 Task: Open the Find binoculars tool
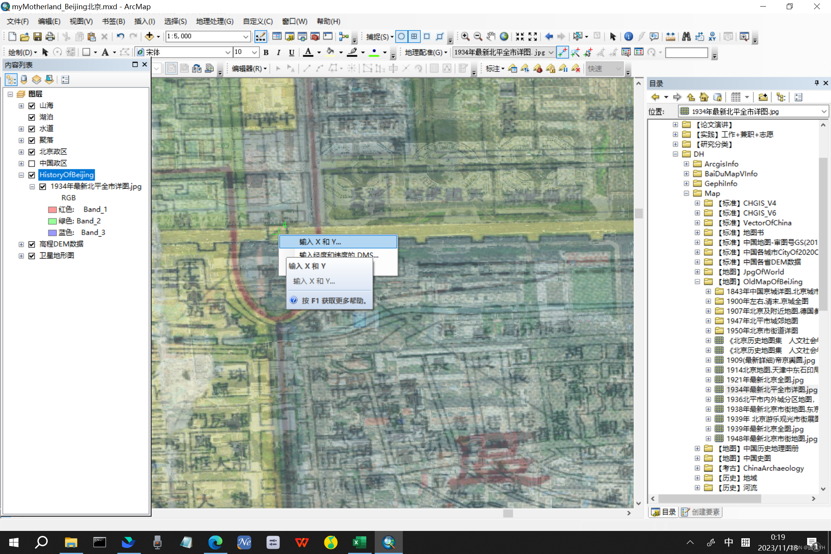686,37
